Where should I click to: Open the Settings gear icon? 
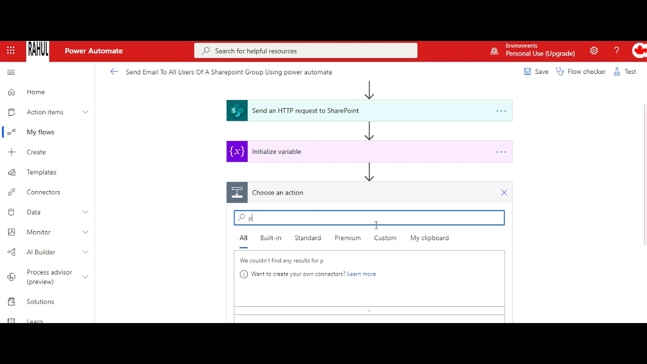pos(594,51)
